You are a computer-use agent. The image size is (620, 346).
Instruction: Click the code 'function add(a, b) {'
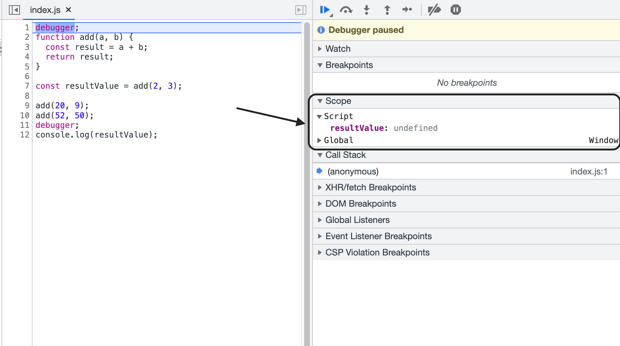84,37
